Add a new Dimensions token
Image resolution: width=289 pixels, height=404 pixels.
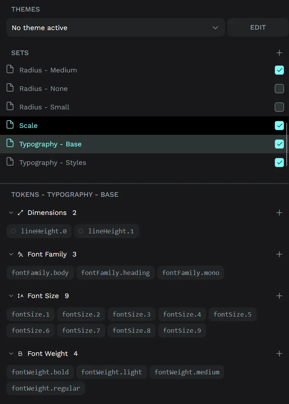coord(279,212)
